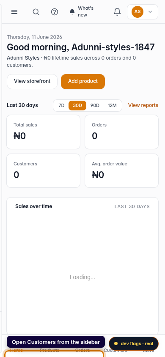
Task: Select the 90D time range
Action: (95, 105)
